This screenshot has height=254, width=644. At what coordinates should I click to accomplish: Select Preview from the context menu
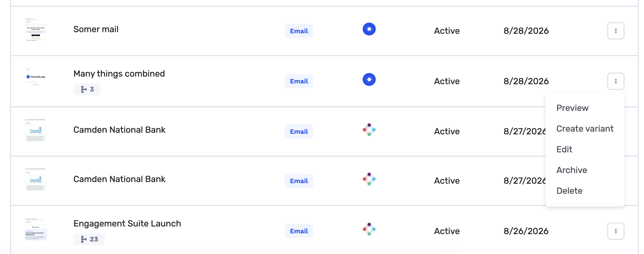[572, 108]
